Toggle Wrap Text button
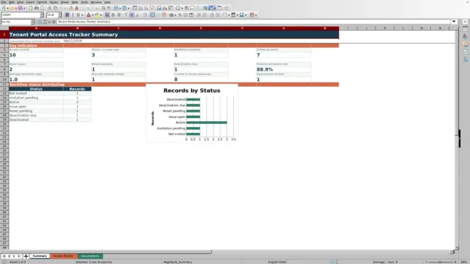Screen dimensions: 470x264 [x=145, y=15]
